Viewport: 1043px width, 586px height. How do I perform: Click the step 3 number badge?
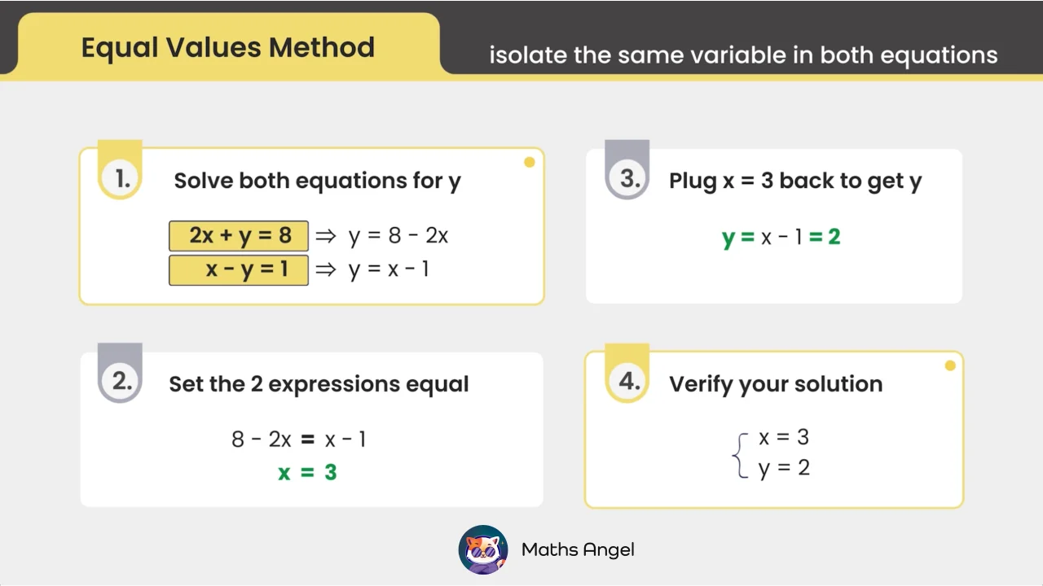(627, 171)
